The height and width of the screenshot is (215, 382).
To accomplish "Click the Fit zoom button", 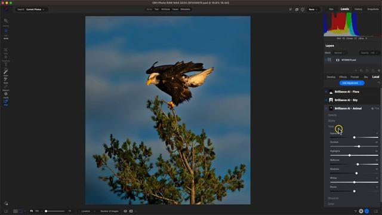I will tap(32, 211).
